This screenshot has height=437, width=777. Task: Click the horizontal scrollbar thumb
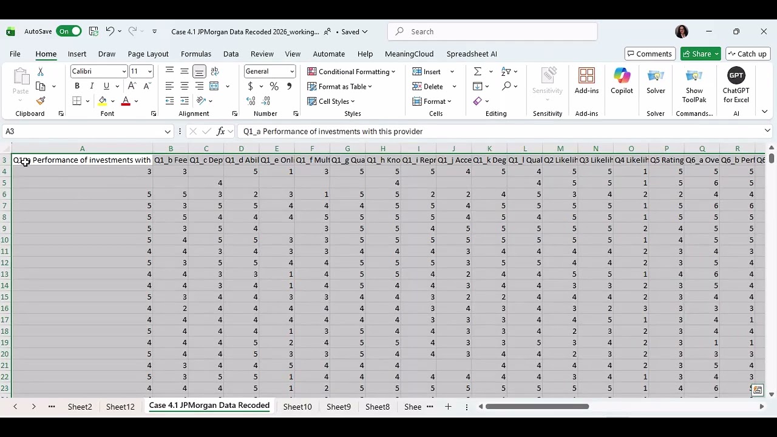point(537,407)
